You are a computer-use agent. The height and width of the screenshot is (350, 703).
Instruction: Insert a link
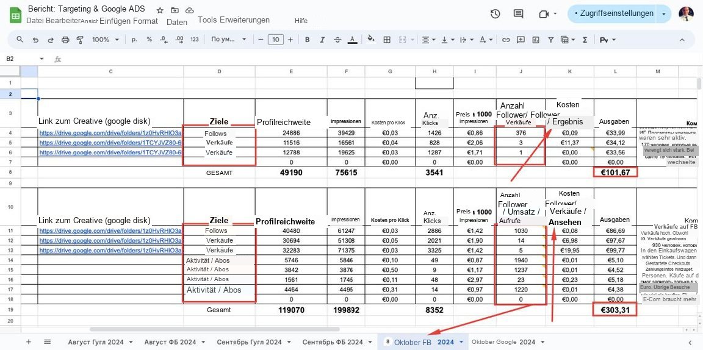[x=506, y=40]
